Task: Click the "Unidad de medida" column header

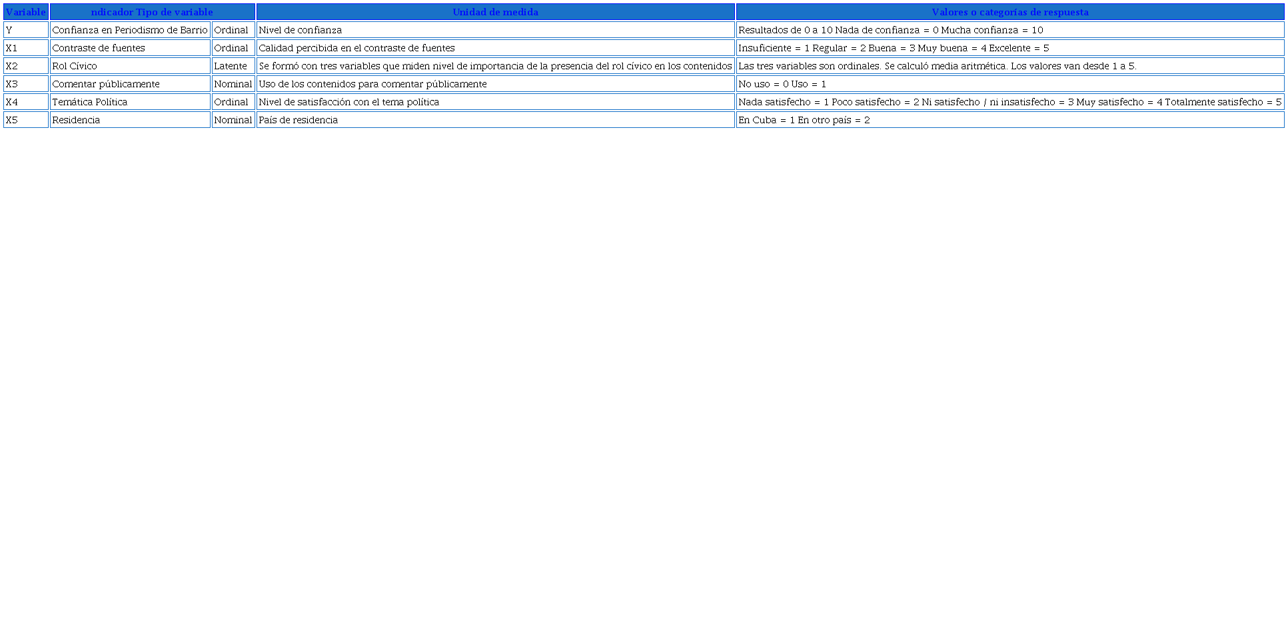Action: pos(495,12)
